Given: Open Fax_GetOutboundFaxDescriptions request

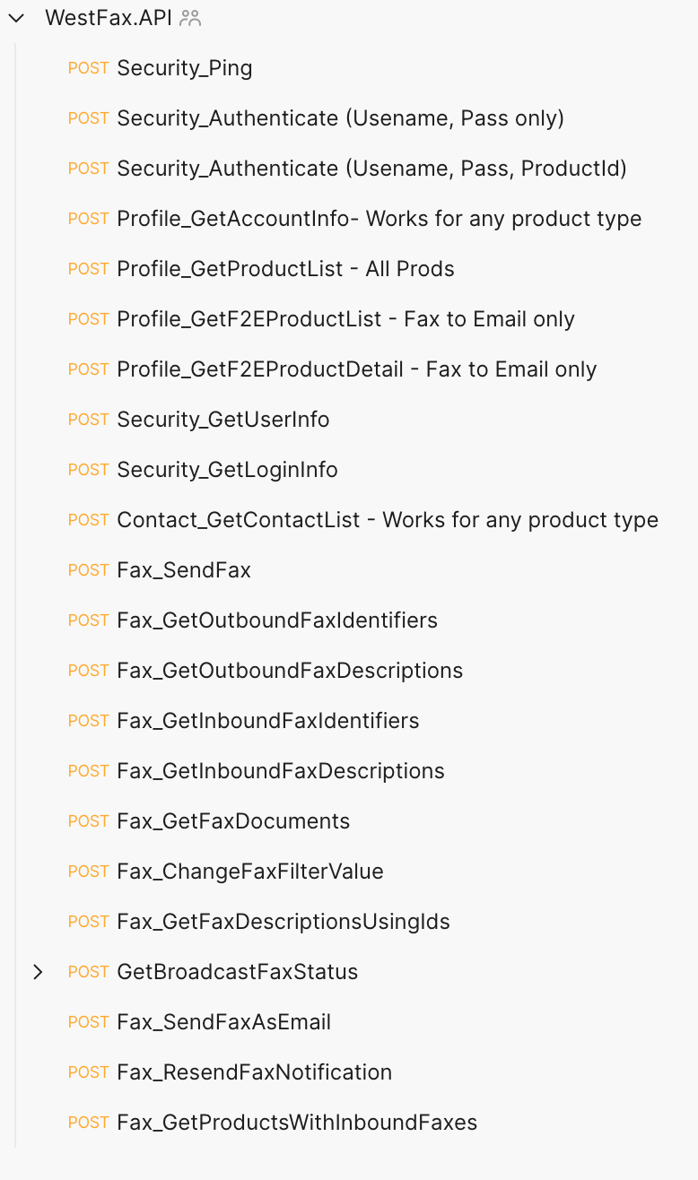Looking at the screenshot, I should (290, 671).
